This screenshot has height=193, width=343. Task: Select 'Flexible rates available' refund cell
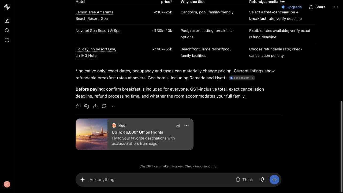[x=279, y=34]
